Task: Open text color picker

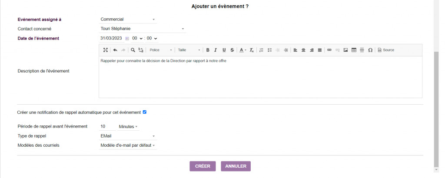Action: (x=242, y=50)
